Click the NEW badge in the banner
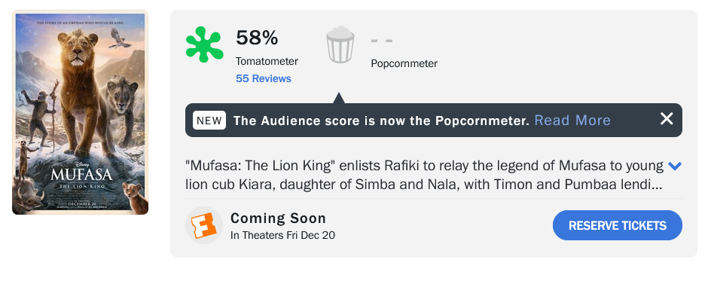The image size is (711, 281). tap(209, 121)
